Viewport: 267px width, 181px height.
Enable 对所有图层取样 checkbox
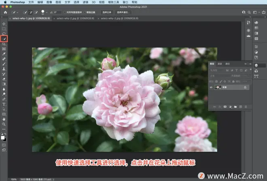pos(65,12)
